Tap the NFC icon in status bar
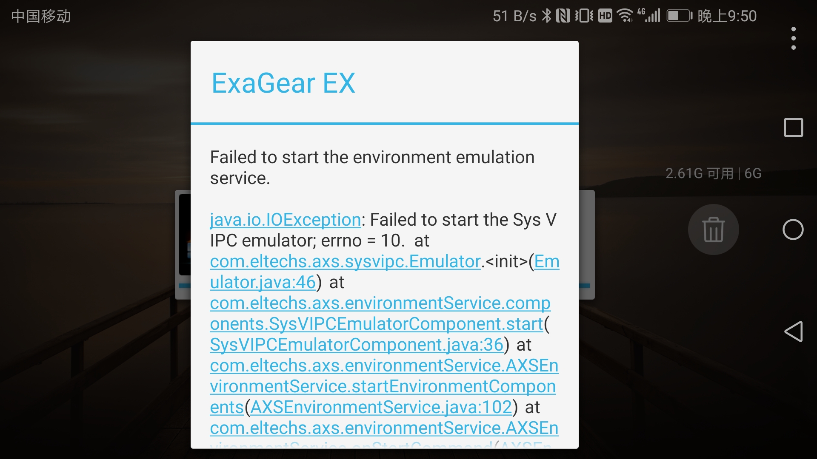 563,16
